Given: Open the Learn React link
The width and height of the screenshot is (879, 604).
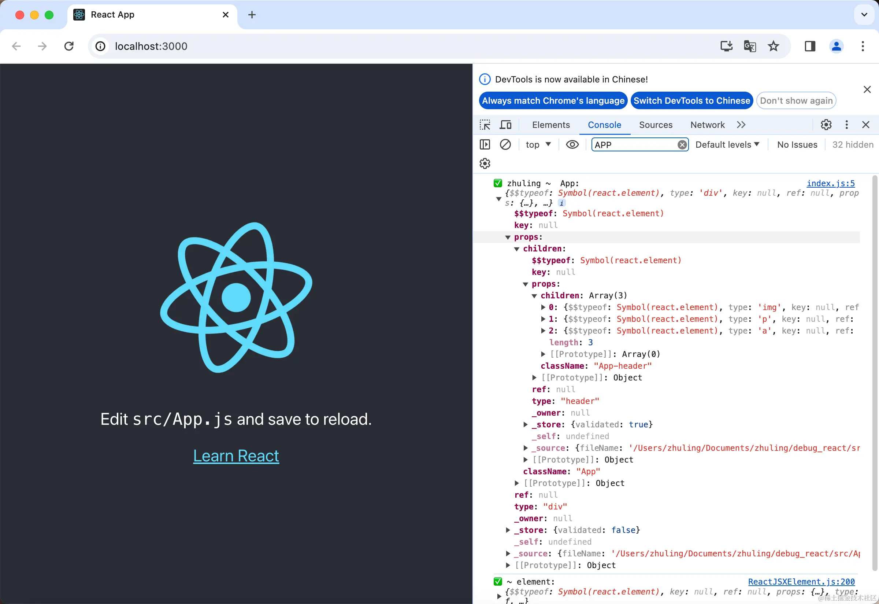Looking at the screenshot, I should point(236,456).
